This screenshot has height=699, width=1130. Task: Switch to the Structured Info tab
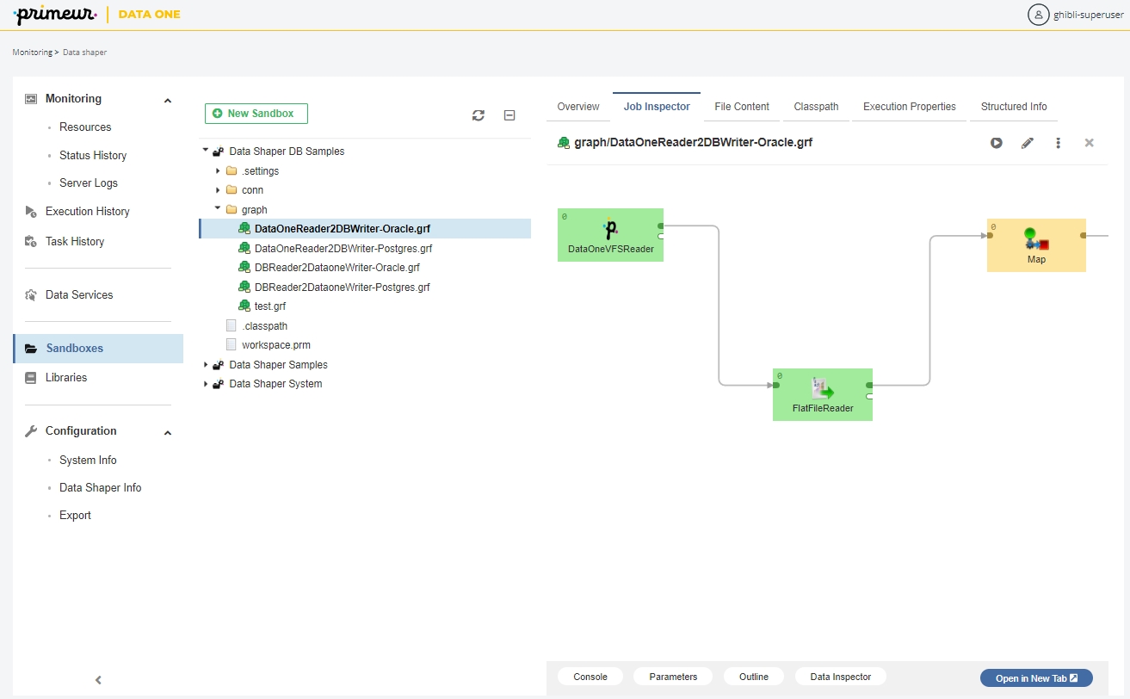1014,107
